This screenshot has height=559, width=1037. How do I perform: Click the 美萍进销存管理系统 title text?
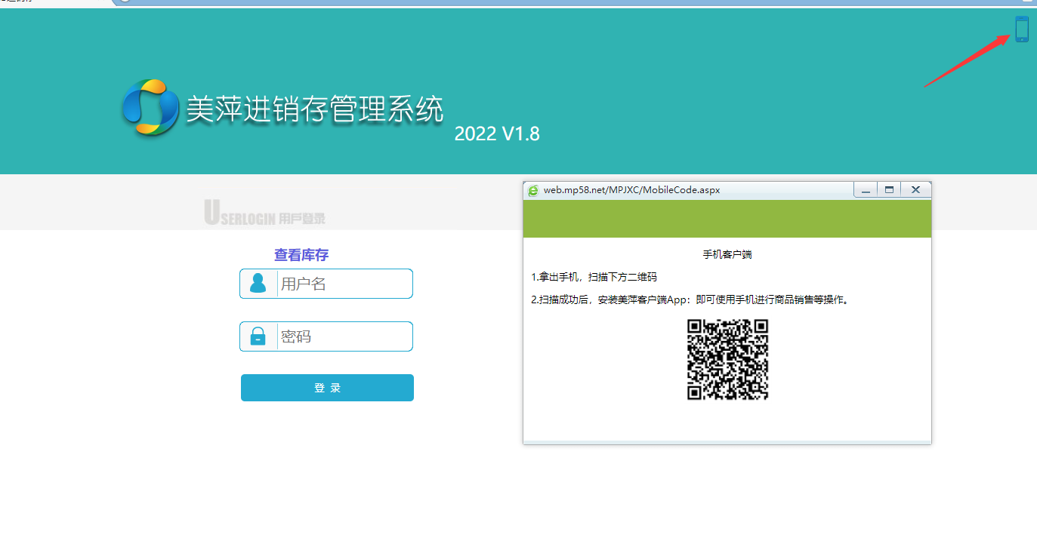[315, 109]
